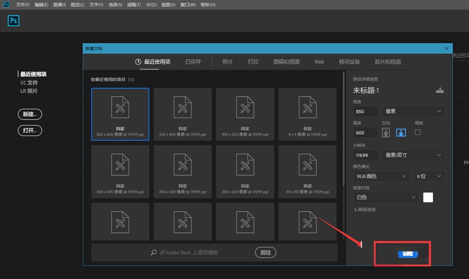
Task: Click the Photoshop logo icon top left
Action: [x=13, y=21]
